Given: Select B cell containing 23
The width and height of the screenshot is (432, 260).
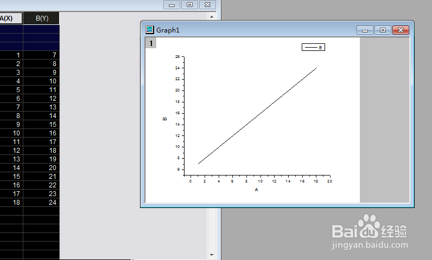Looking at the screenshot, I should click(x=41, y=193).
